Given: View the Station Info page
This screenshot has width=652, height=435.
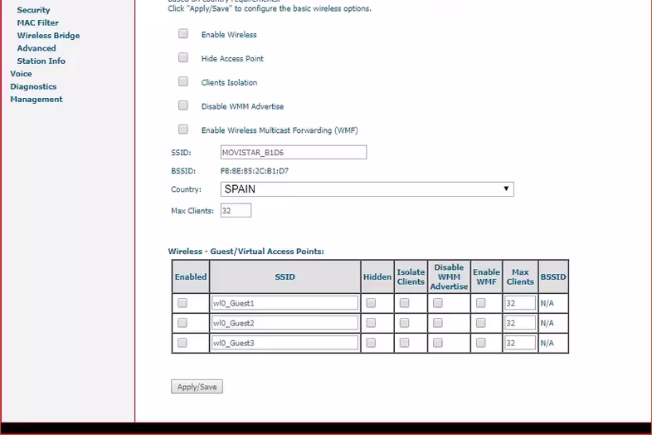Looking at the screenshot, I should pos(41,61).
